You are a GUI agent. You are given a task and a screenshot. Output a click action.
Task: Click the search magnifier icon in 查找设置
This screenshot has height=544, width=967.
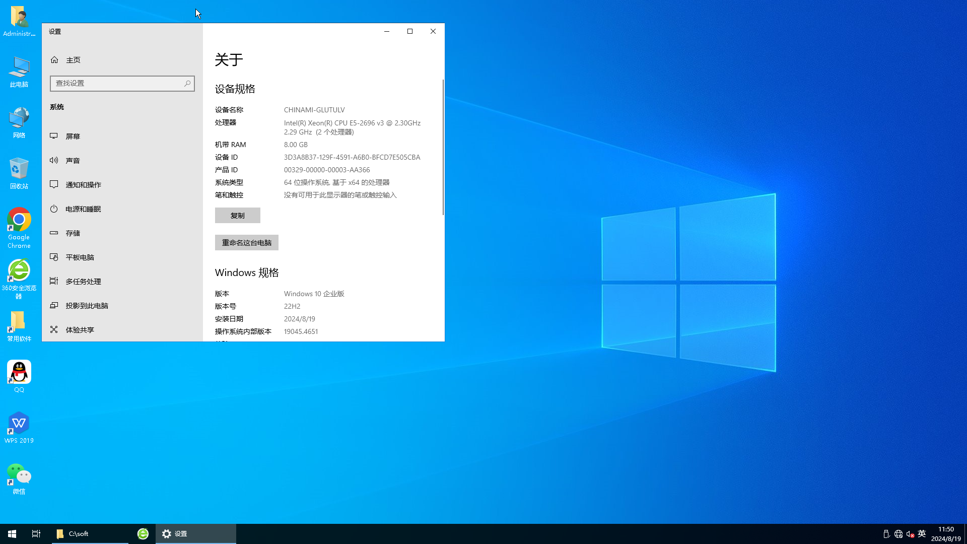(x=187, y=84)
